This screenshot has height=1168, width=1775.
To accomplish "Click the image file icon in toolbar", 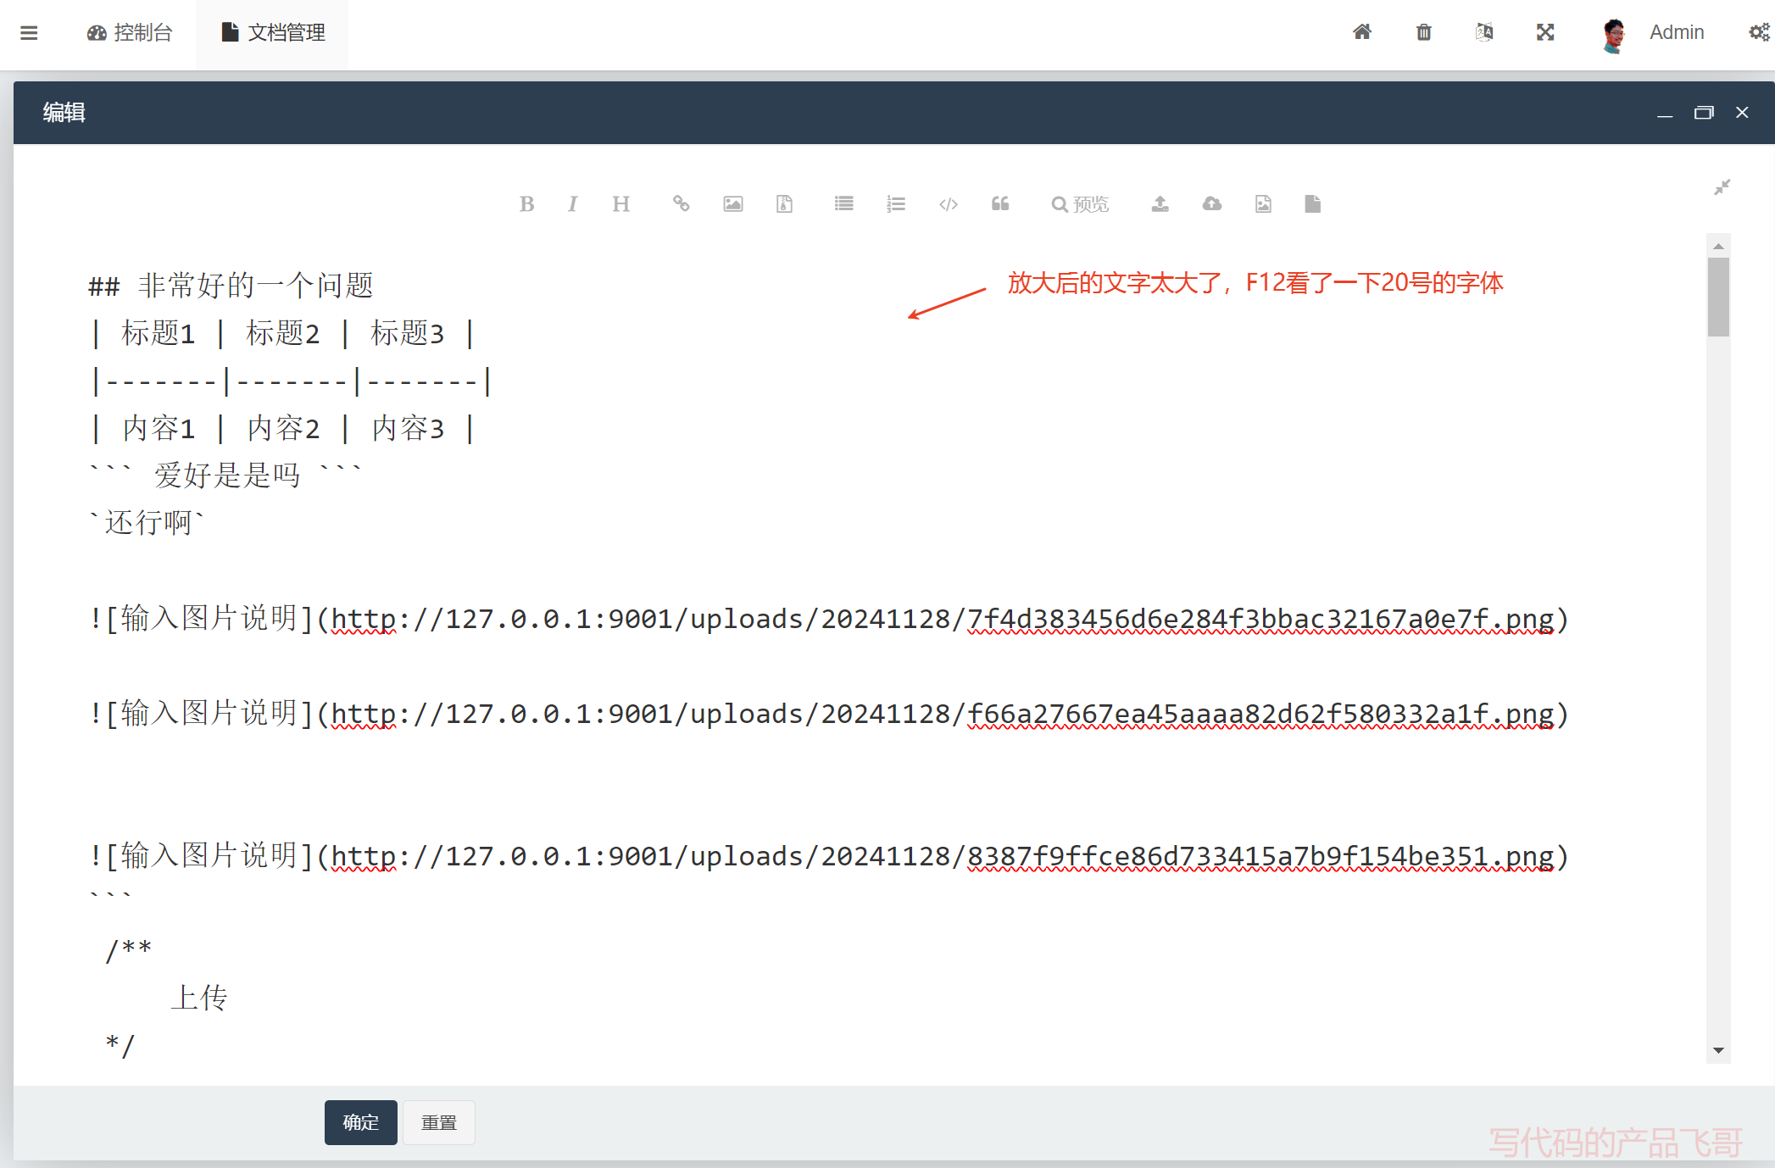I will coord(1263,203).
